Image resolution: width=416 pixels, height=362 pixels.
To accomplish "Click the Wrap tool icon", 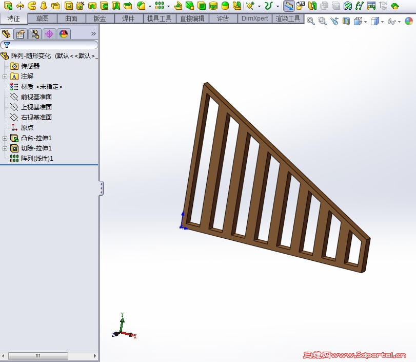I will 213,6.
